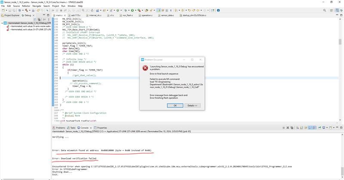The width and height of the screenshot is (344, 180).
Task: Switch to the Problems tab
Action: pos(59,128)
